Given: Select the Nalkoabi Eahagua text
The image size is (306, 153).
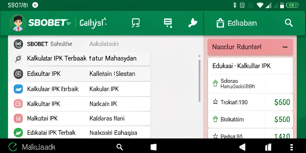Looking at the screenshot, I should 113,133.
